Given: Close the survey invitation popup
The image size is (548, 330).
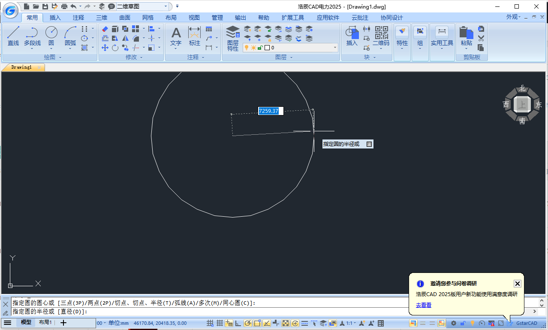Looking at the screenshot, I should tap(518, 284).
